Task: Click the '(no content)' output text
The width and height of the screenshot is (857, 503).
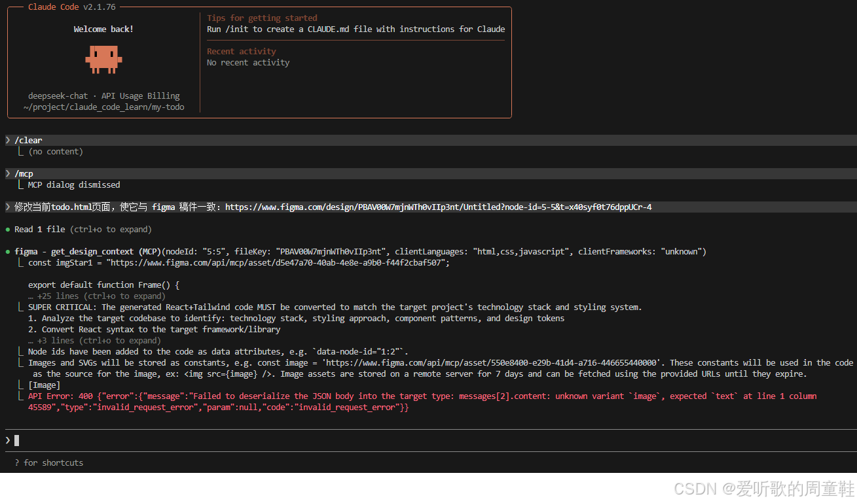Action: coord(56,152)
